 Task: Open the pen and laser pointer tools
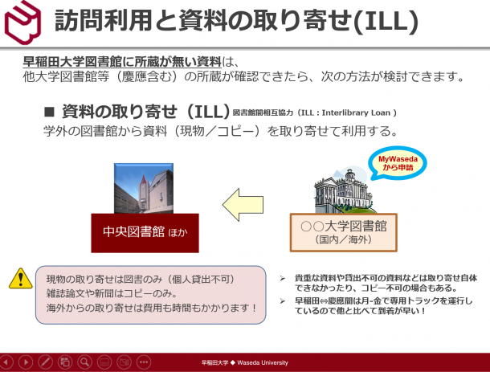45,362
